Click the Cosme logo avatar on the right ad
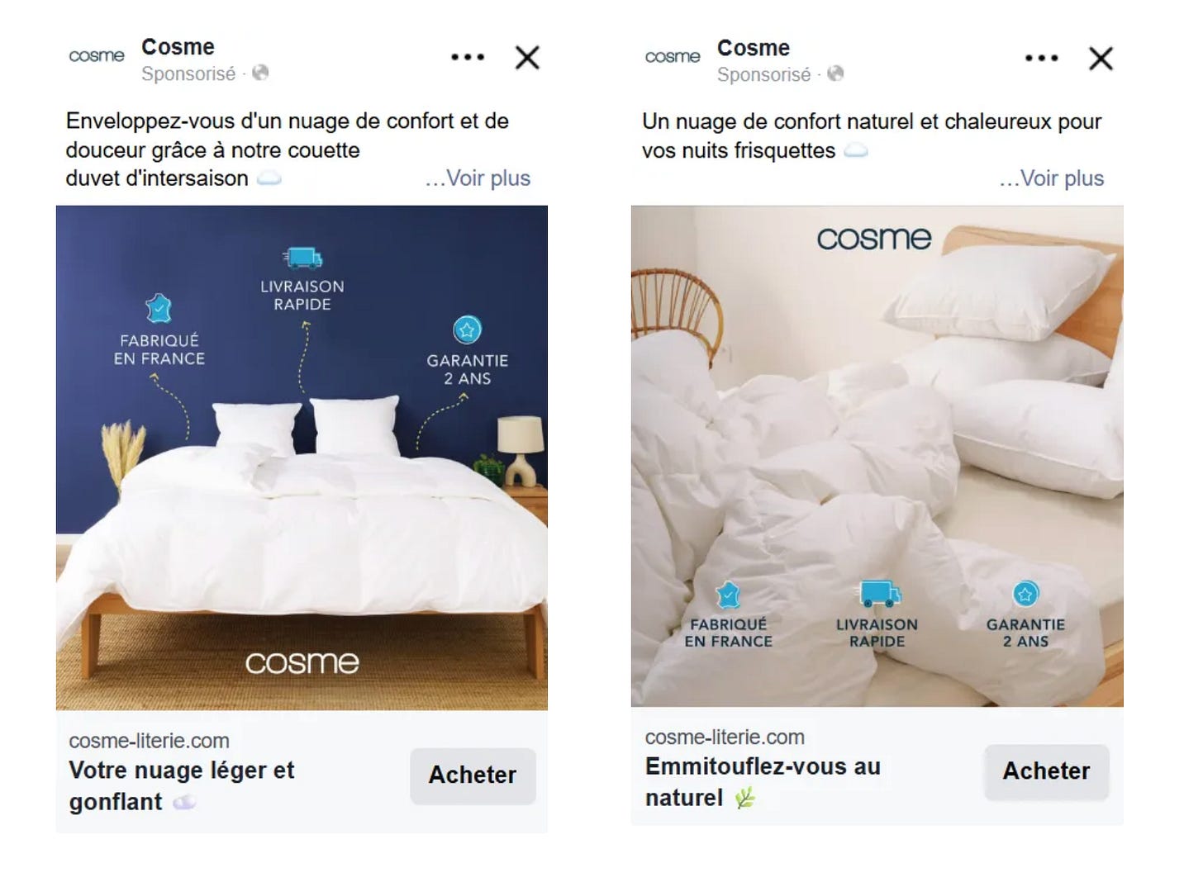 (x=673, y=57)
